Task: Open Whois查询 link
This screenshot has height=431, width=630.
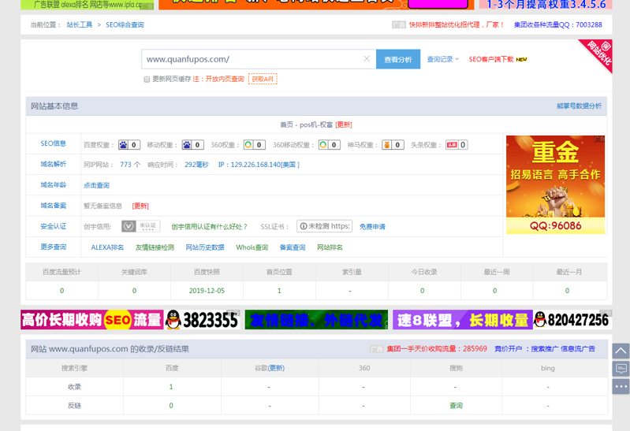Action: pos(252,247)
